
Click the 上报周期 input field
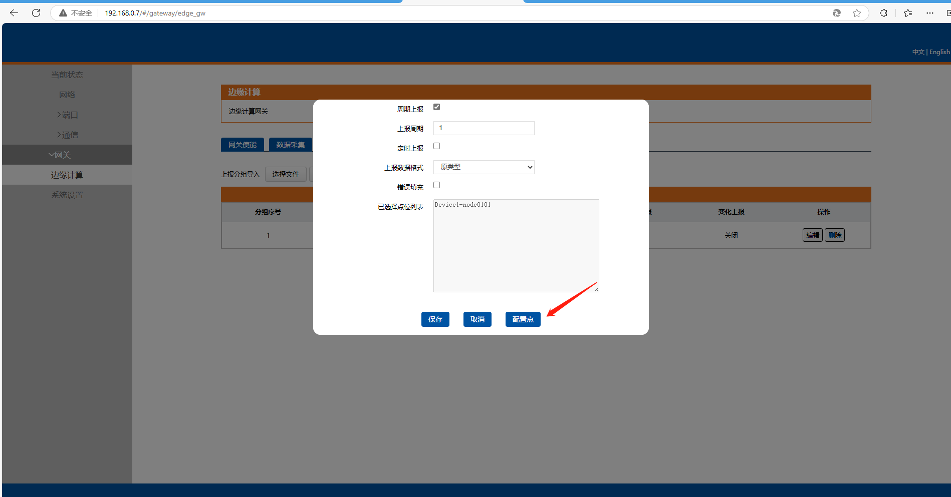[x=484, y=128]
